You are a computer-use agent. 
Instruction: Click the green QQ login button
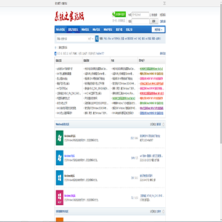click(119, 14)
